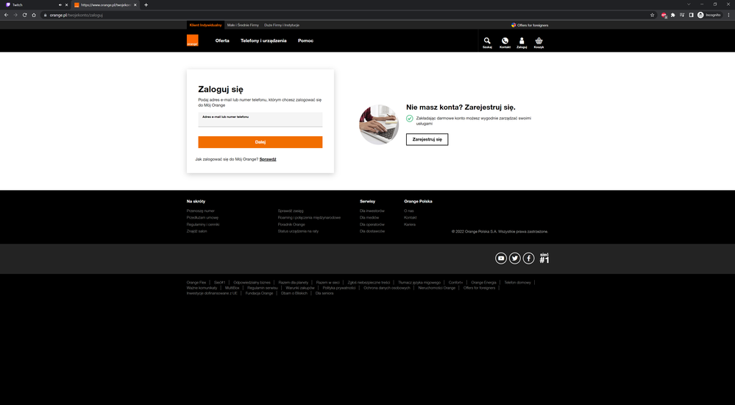Click the Zarejestruj się button

pos(427,139)
